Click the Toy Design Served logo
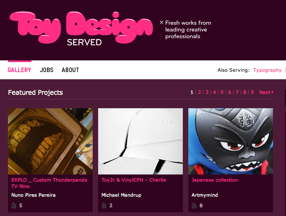 tap(81, 29)
